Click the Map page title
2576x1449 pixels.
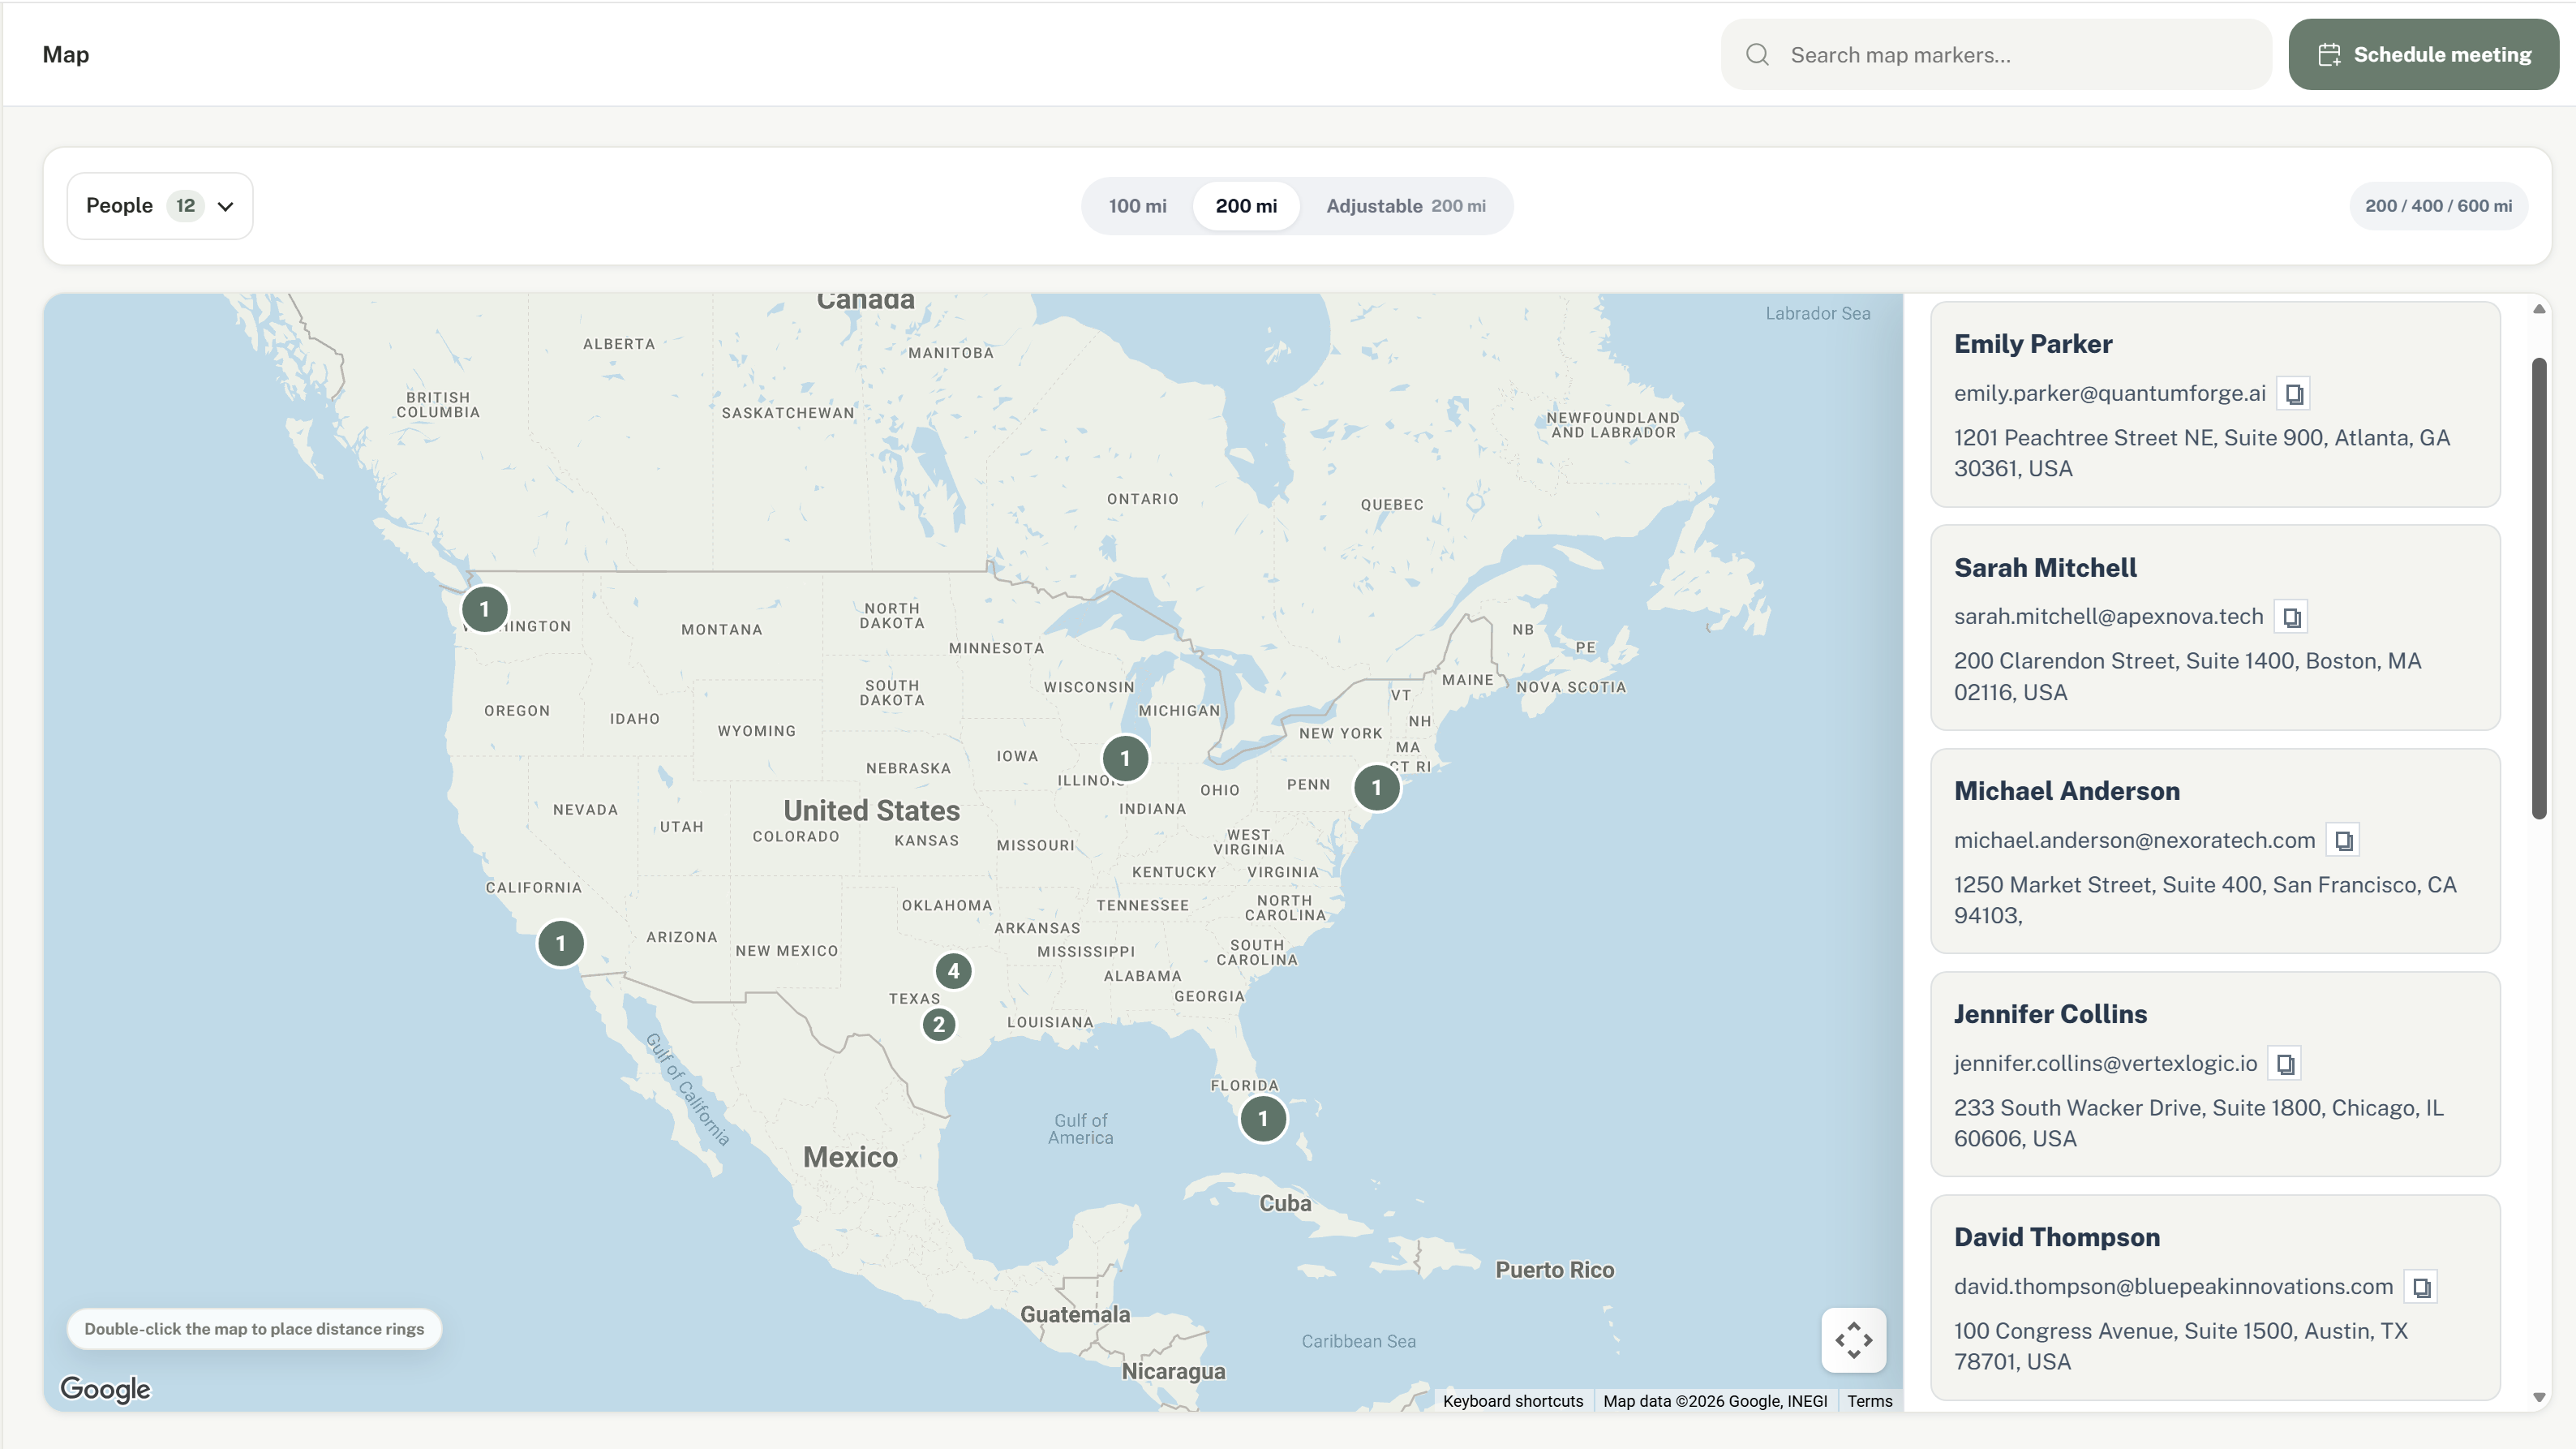(66, 55)
